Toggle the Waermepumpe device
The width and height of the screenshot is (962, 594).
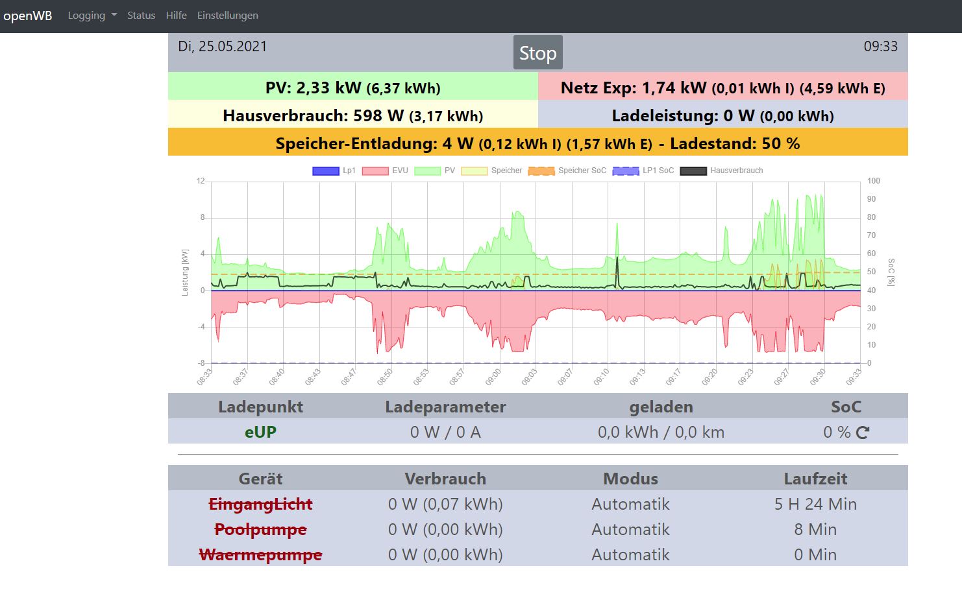[260, 555]
